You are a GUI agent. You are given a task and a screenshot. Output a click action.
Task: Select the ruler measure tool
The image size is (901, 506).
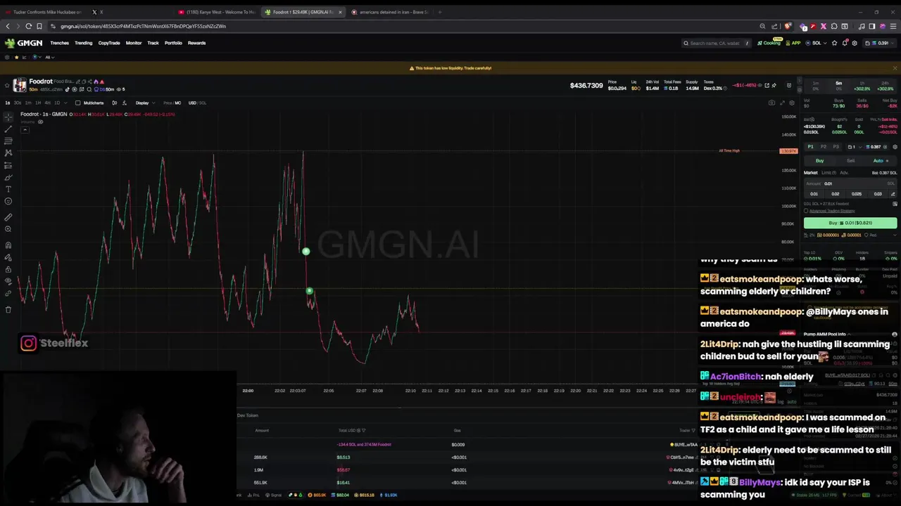[x=8, y=217]
